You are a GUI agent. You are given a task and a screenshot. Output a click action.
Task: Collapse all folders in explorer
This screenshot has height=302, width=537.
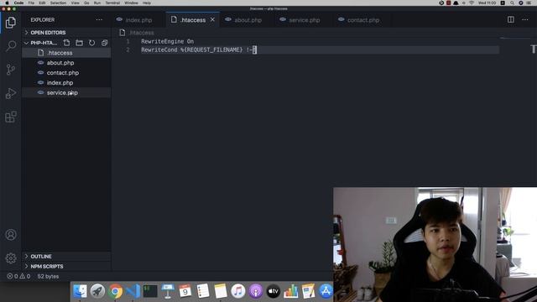click(104, 43)
